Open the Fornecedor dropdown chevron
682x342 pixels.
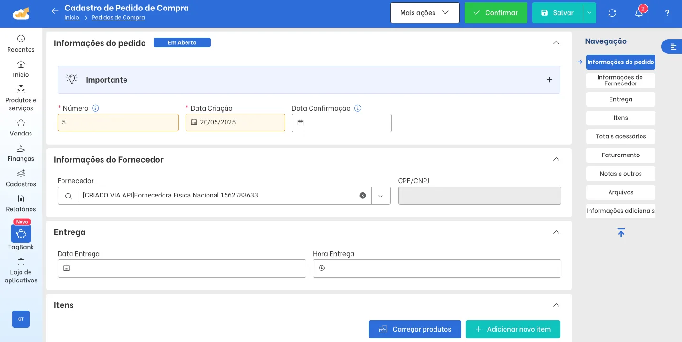click(x=381, y=196)
